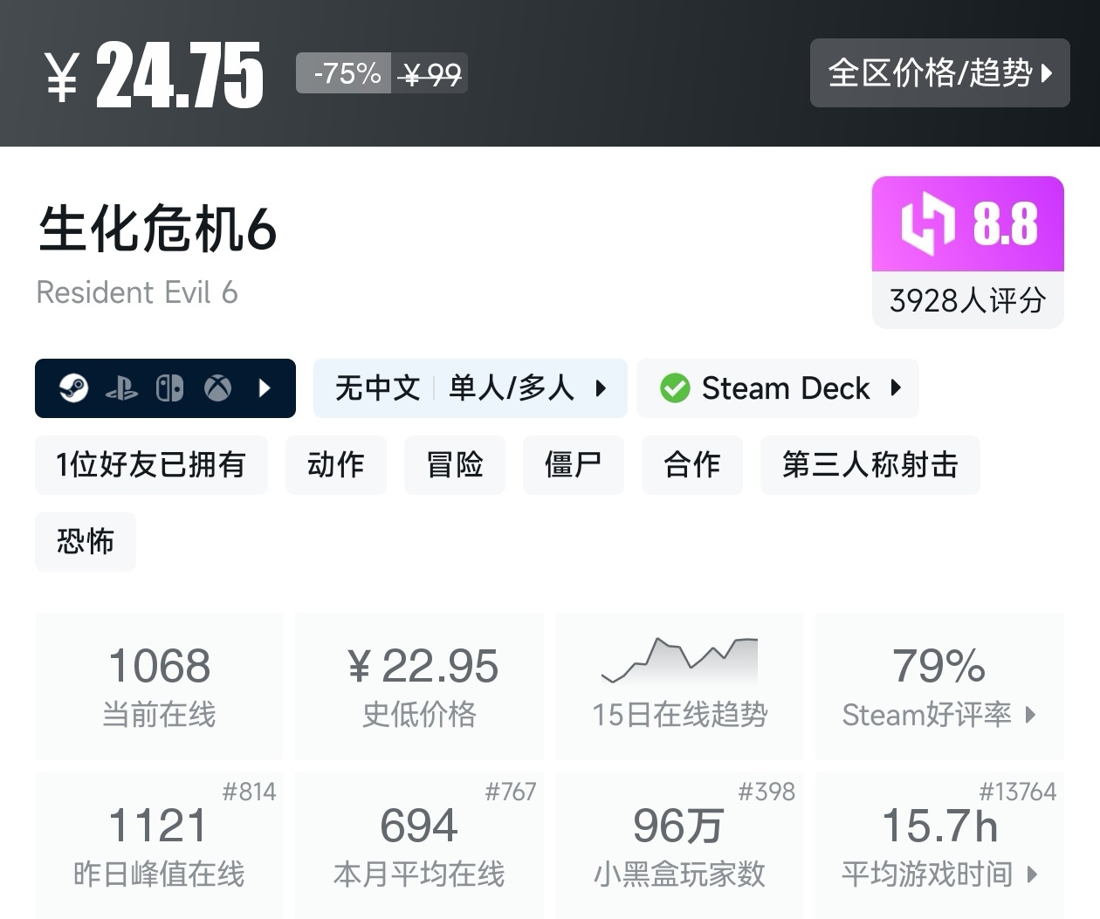
Task: Select the 1位好友已拥有 tag
Action: [x=151, y=465]
